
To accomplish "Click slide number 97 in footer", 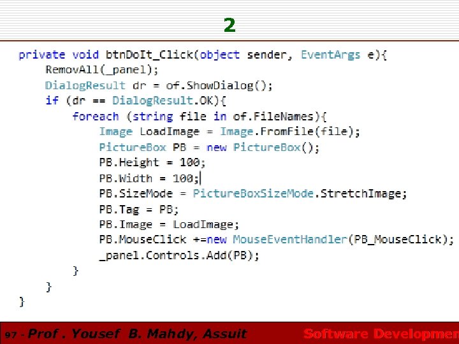I will tap(11, 334).
